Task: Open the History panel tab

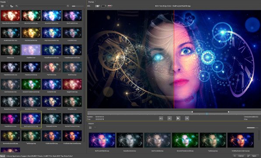Action: click(91, 123)
